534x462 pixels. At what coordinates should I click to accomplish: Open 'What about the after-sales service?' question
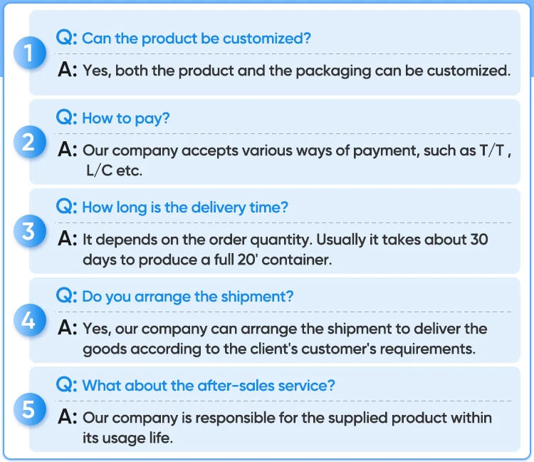tap(209, 386)
